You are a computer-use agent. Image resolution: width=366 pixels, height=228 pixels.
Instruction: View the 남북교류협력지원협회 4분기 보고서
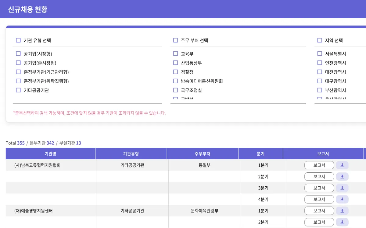[x=319, y=199]
